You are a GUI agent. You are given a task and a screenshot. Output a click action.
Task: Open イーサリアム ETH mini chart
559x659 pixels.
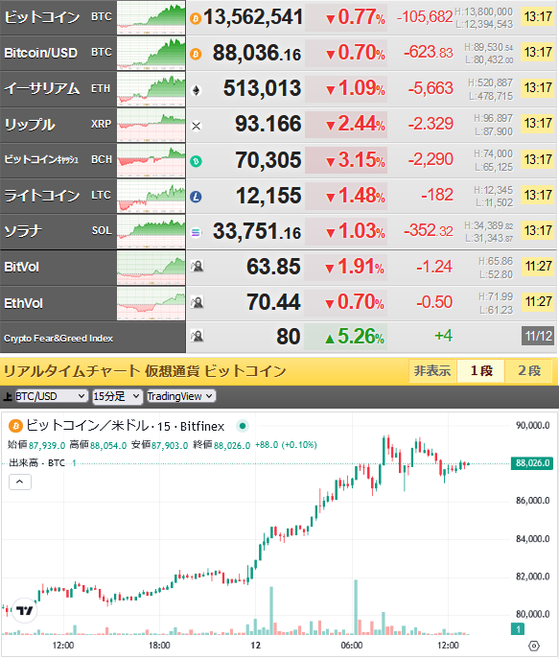(x=151, y=89)
